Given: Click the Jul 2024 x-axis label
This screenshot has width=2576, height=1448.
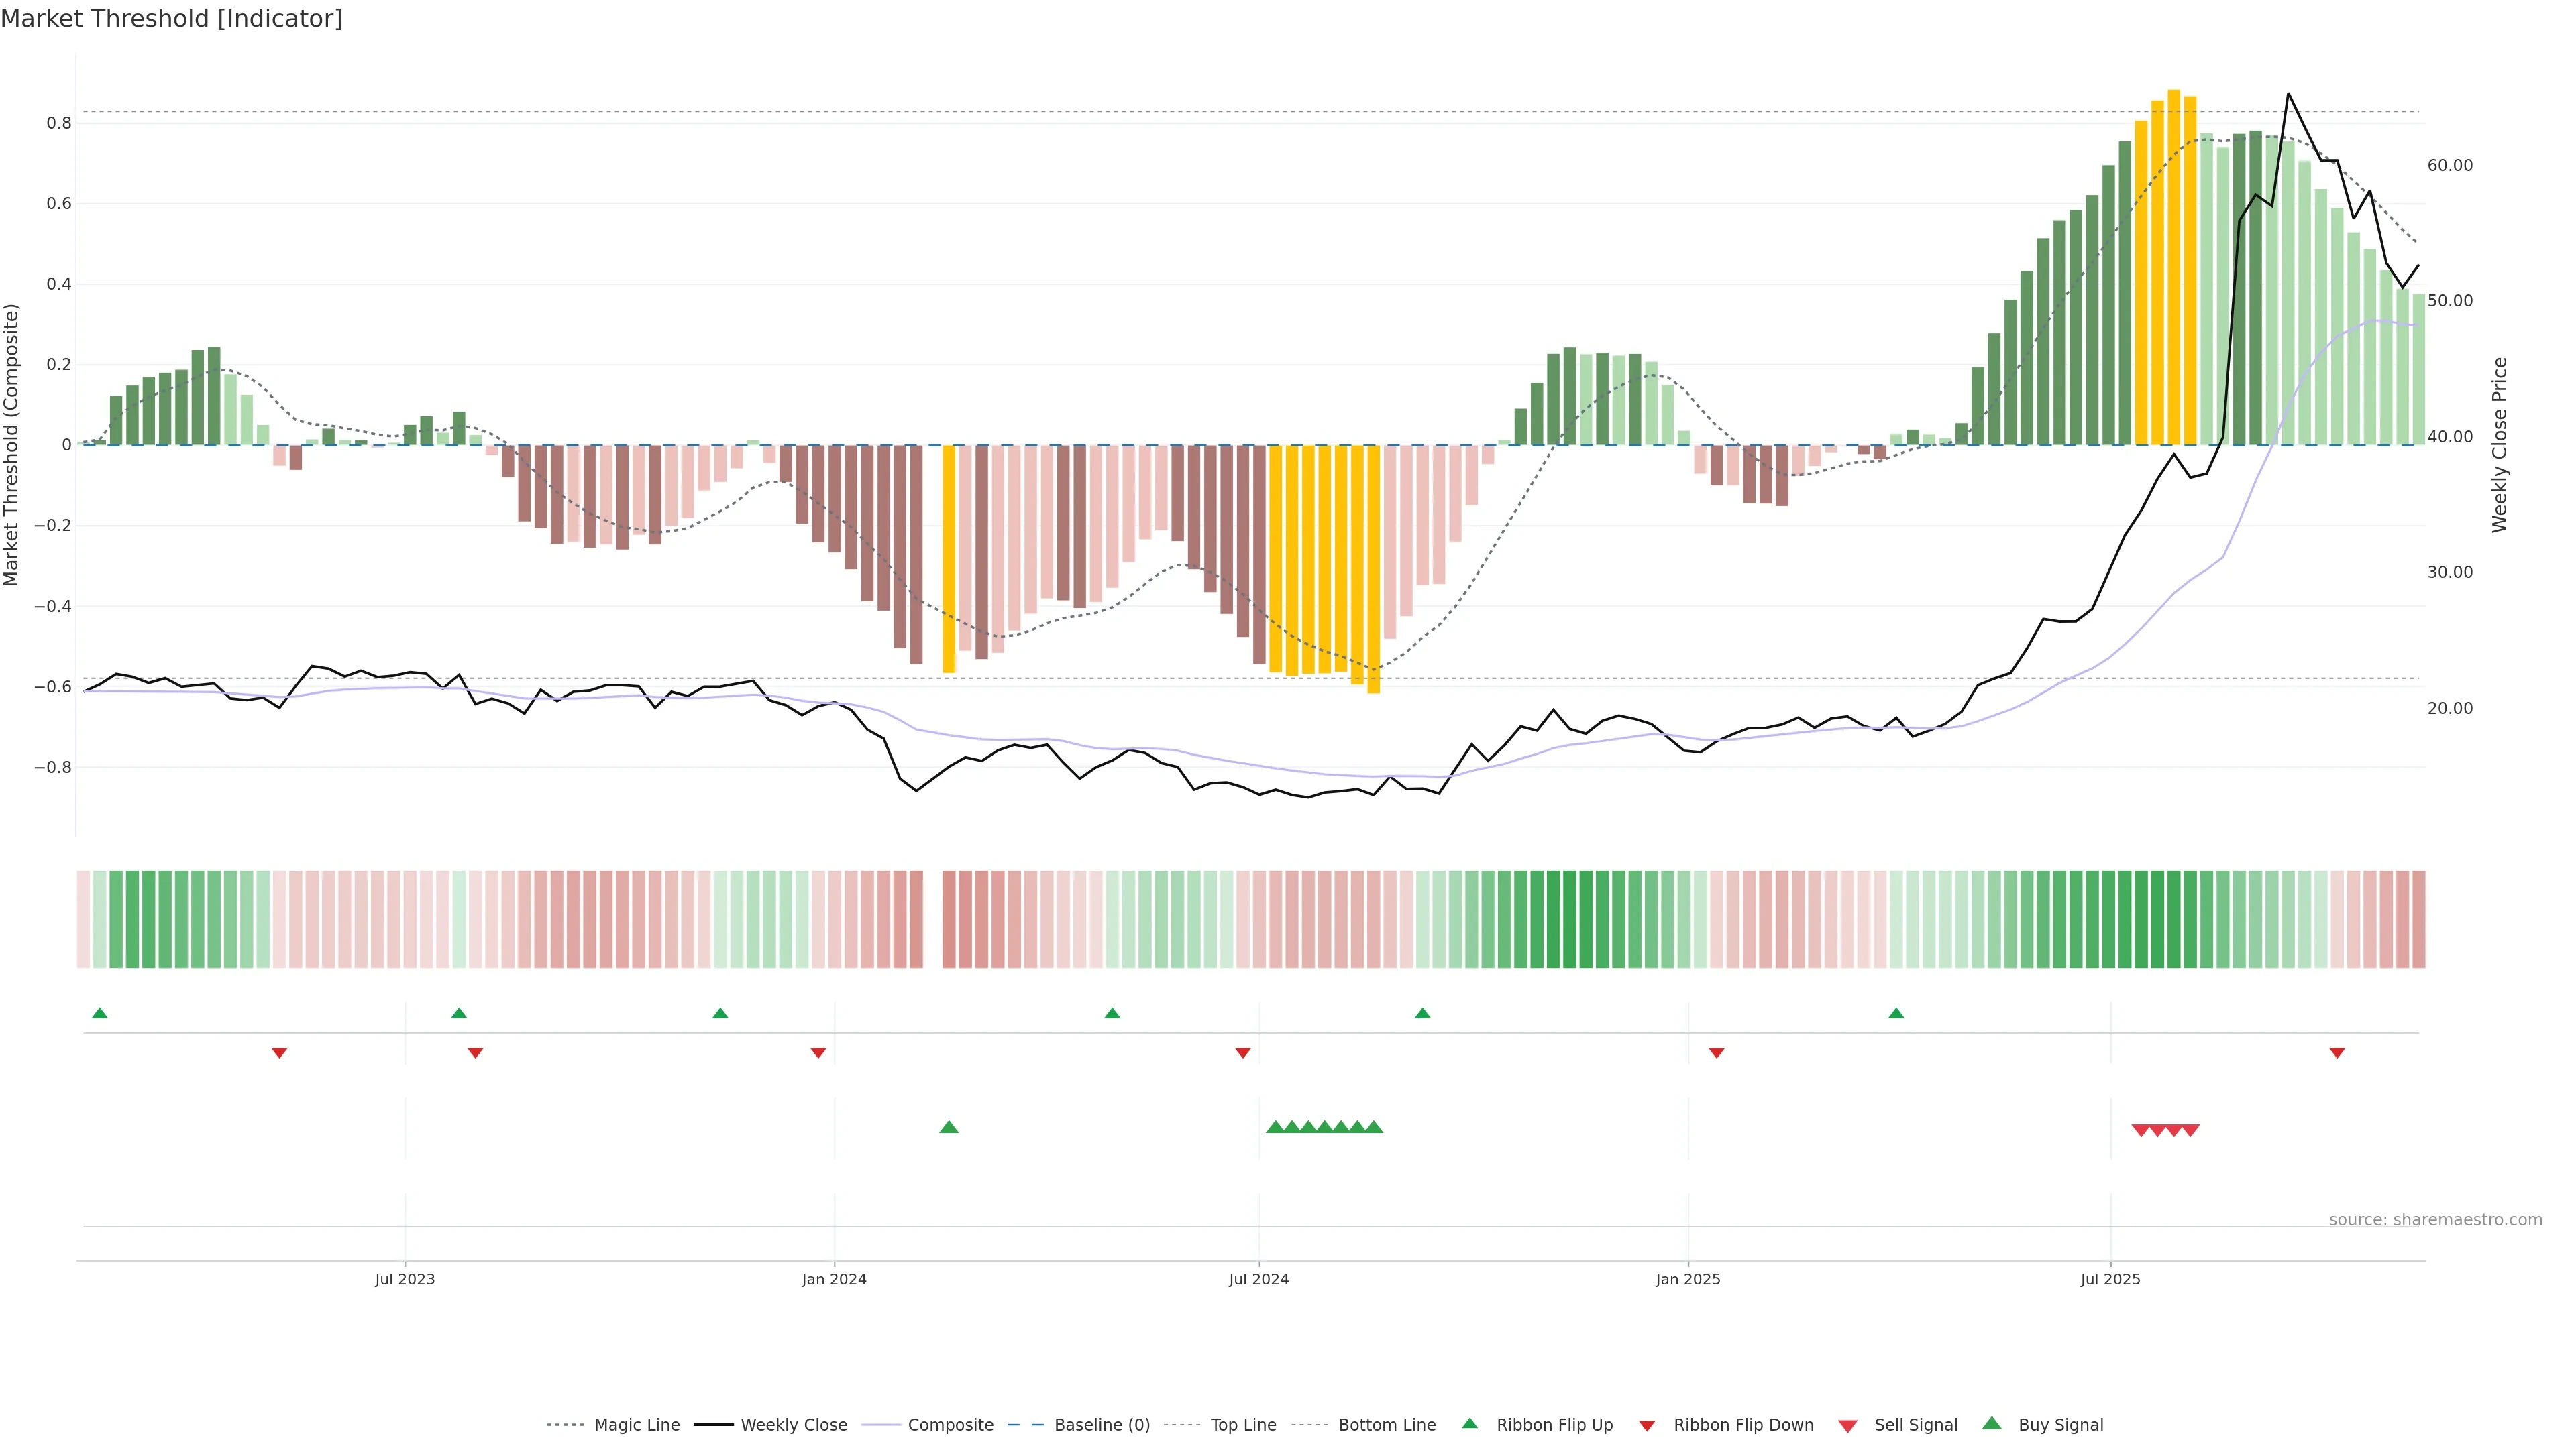Looking at the screenshot, I should [1258, 1279].
